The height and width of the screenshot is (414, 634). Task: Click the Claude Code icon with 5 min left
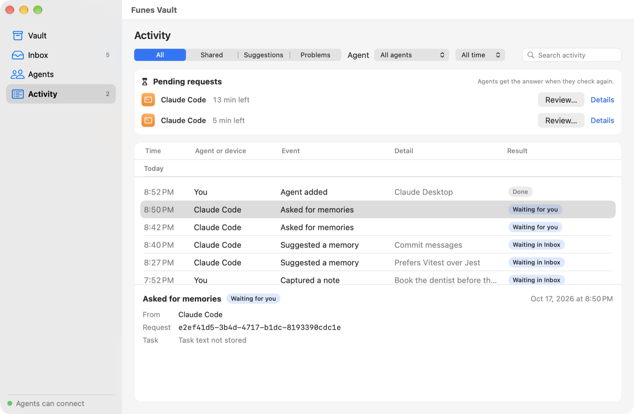click(x=148, y=120)
